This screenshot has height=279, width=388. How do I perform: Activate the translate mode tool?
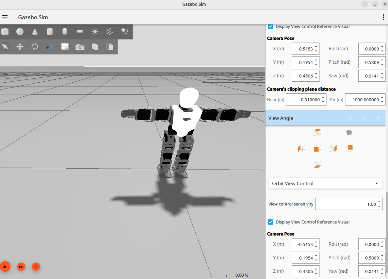[x=20, y=47]
